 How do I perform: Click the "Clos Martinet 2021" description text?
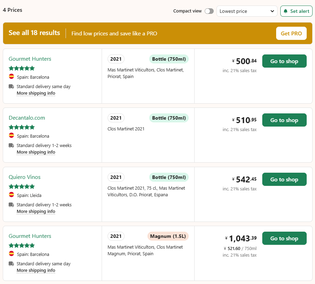pyautogui.click(x=126, y=129)
